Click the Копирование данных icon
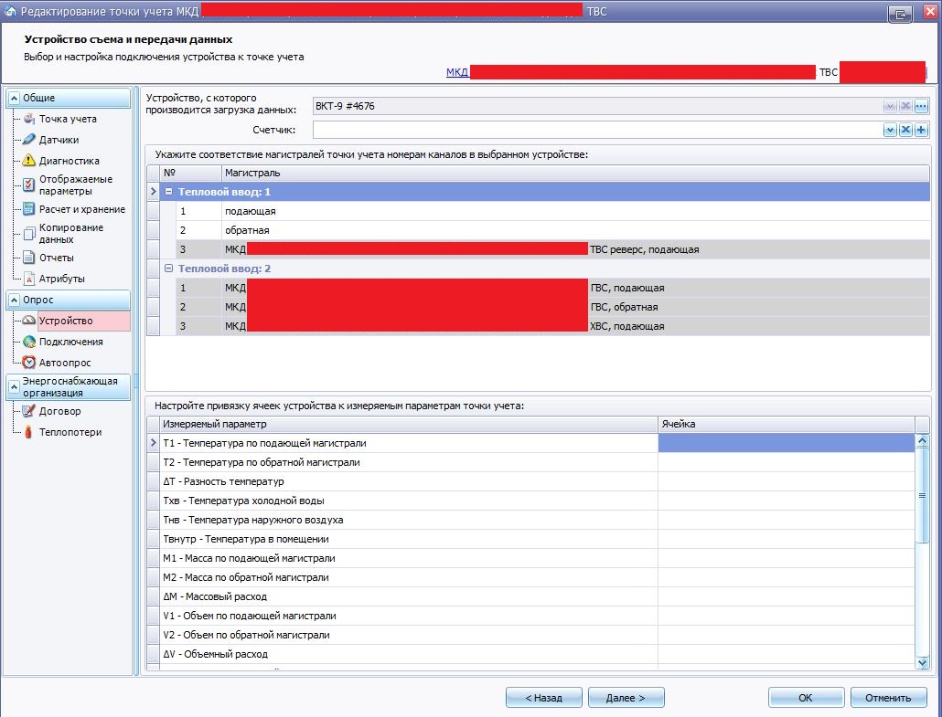The width and height of the screenshot is (942, 717). point(29,234)
